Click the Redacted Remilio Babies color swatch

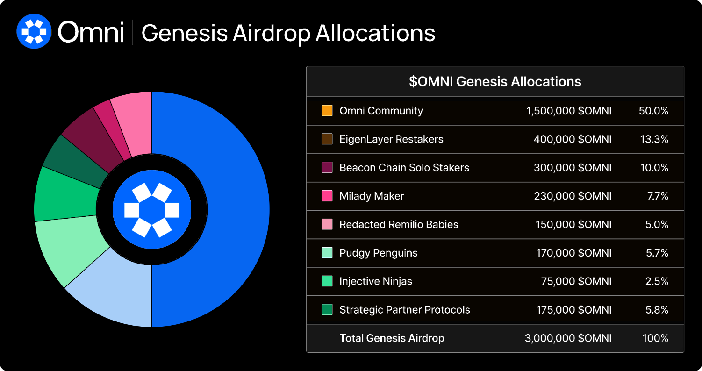pyautogui.click(x=327, y=225)
